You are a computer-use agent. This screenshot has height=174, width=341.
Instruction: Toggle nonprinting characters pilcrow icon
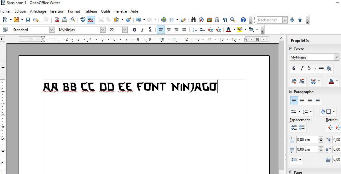225,20
